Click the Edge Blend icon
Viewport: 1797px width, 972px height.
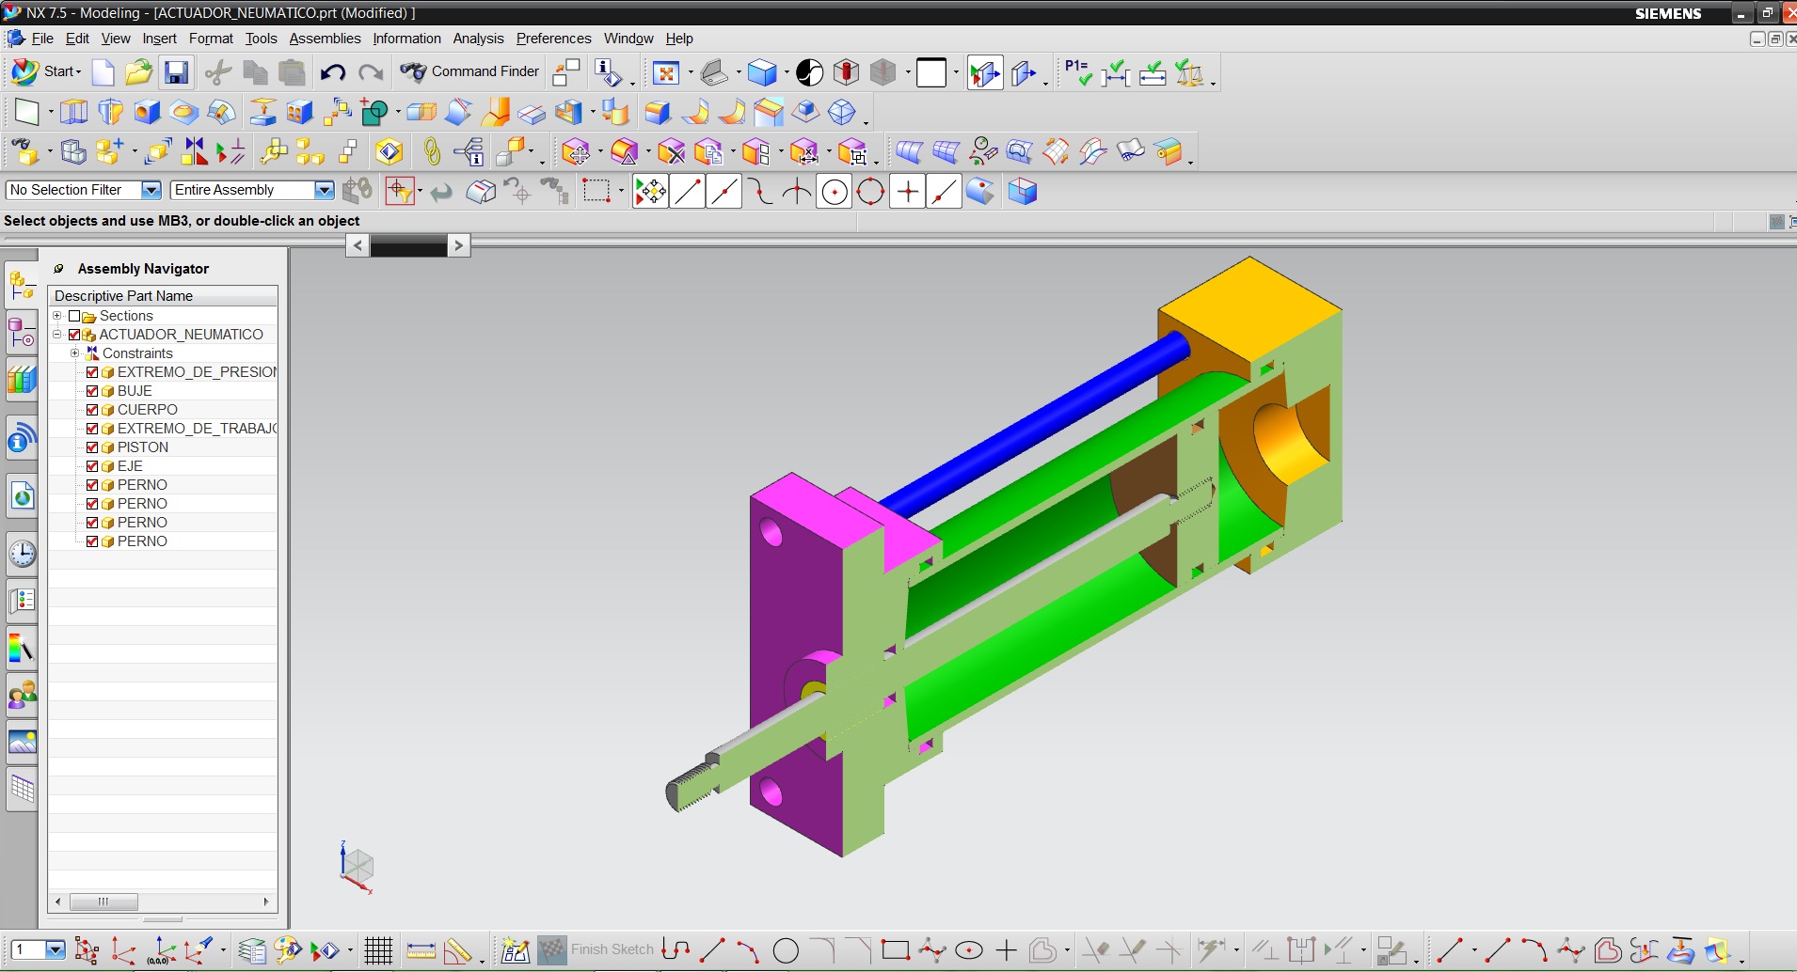pyautogui.click(x=657, y=112)
